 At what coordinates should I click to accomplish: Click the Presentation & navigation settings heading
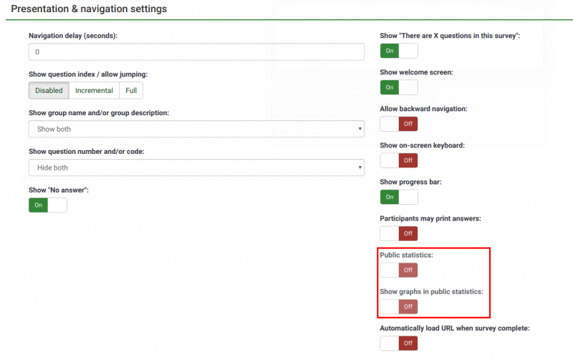(x=89, y=9)
